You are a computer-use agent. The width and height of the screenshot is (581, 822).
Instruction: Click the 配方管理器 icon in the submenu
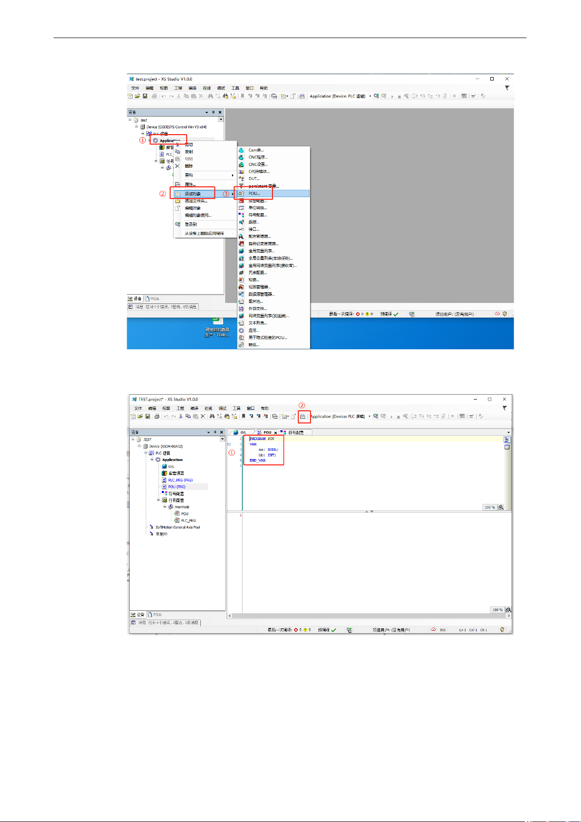pos(241,236)
